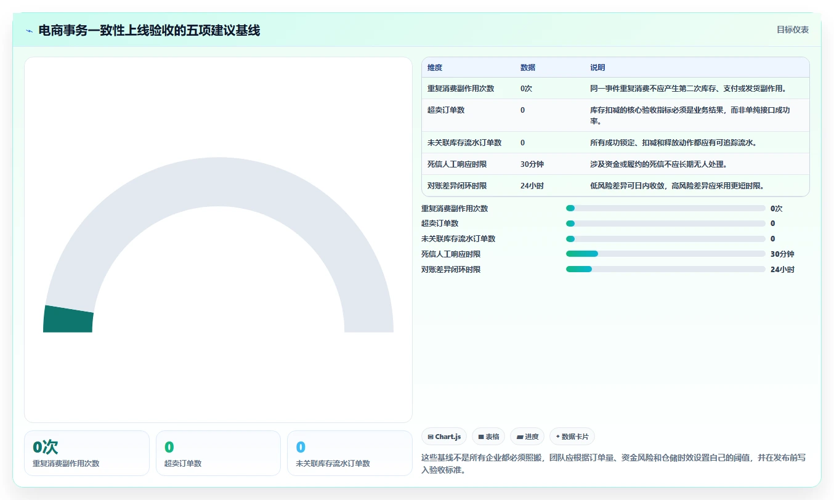The width and height of the screenshot is (834, 500).
Task: Click the footer note starting 这些基线不是
Action: 613,464
